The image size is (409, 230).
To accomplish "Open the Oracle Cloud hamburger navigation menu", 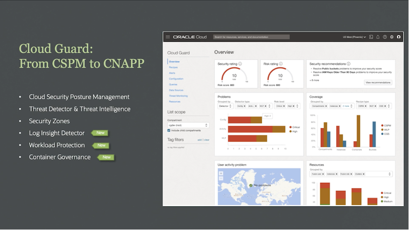I will 168,37.
